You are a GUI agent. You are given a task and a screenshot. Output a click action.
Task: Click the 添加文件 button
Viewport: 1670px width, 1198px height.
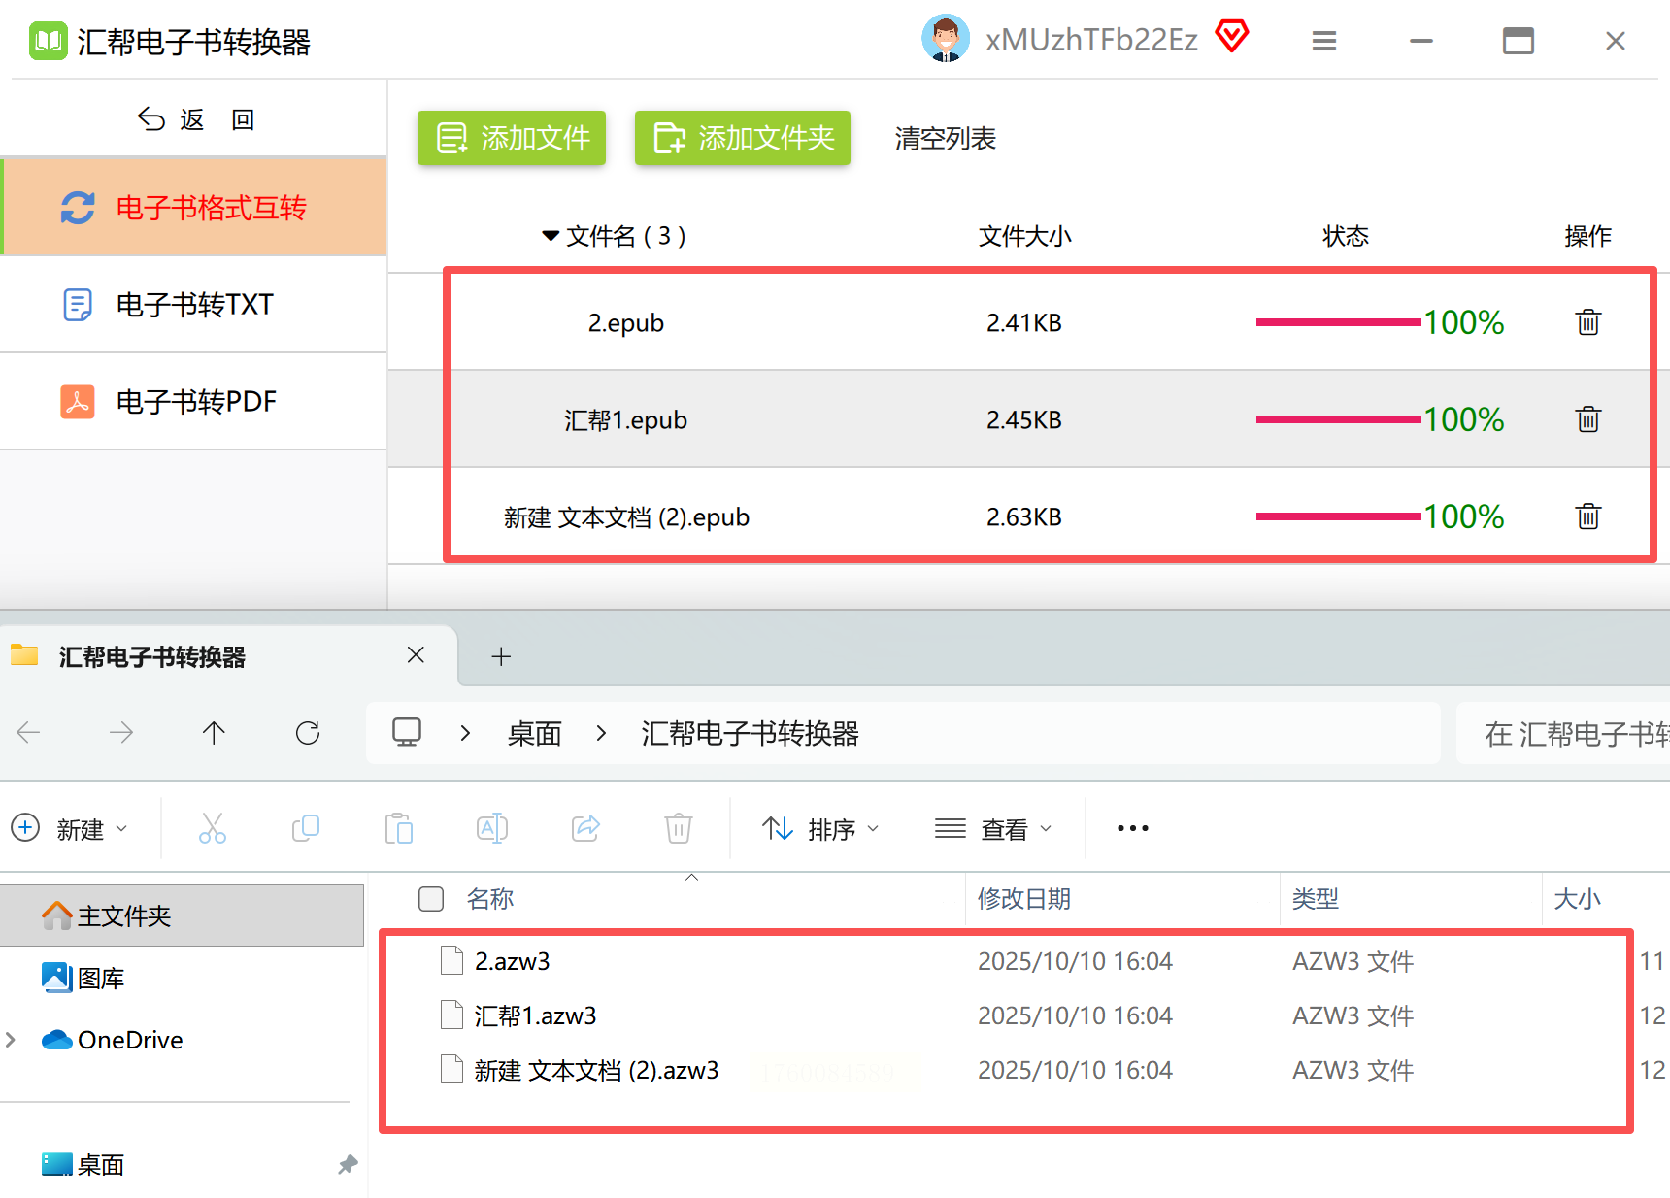coord(512,138)
